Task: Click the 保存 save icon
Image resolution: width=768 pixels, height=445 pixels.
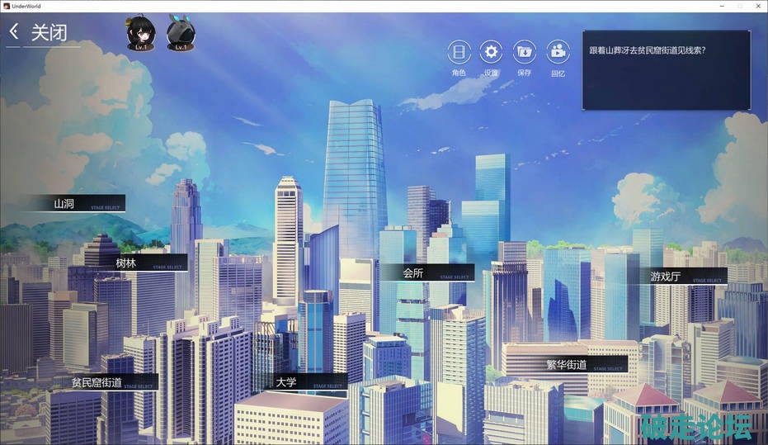Action: [x=525, y=53]
